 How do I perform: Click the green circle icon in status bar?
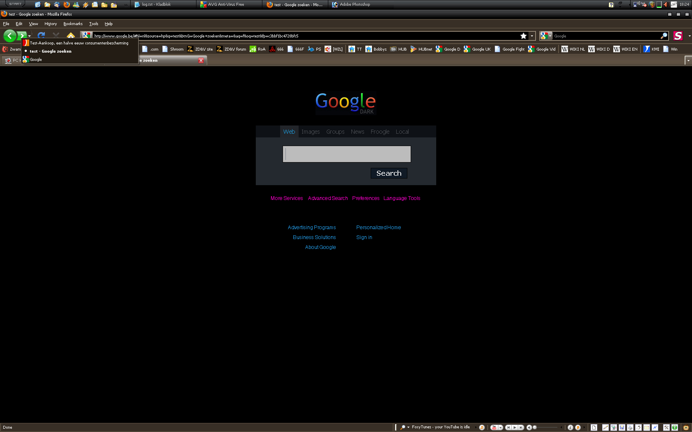[675, 427]
